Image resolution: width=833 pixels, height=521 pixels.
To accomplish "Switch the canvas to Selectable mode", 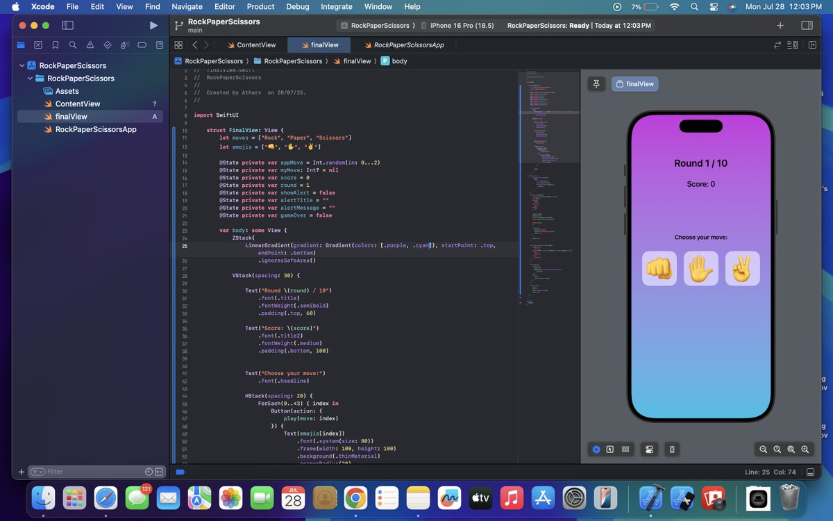I will coord(610,449).
